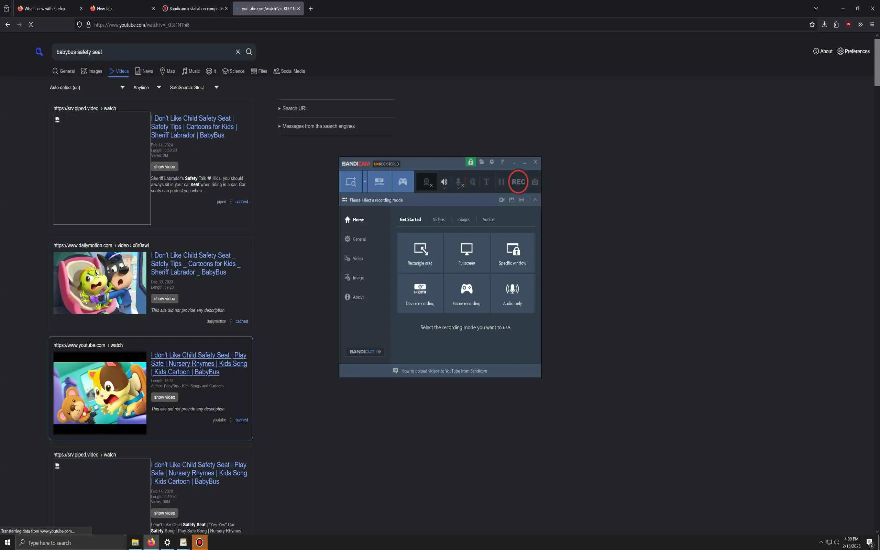Toggle the microphone recording icon

point(459,182)
